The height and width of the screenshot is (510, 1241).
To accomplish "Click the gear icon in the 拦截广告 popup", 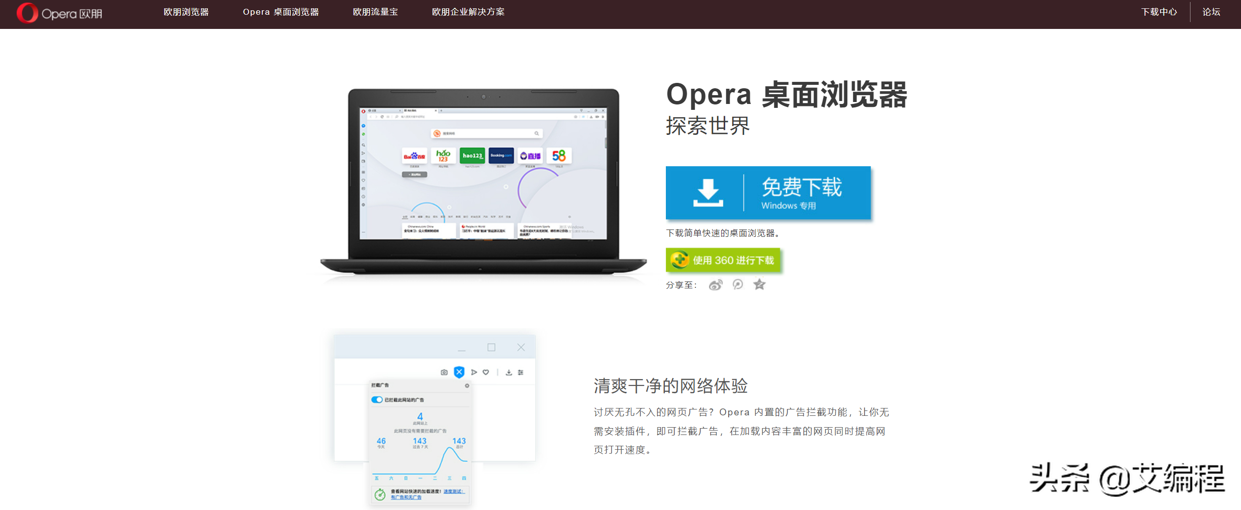I will pos(467,385).
